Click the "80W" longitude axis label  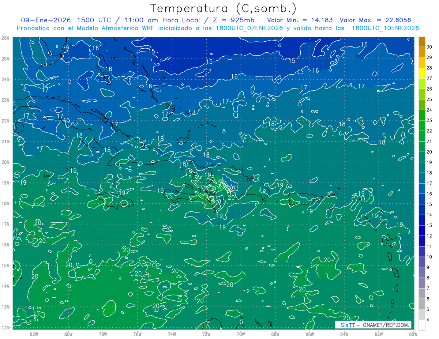68,334
